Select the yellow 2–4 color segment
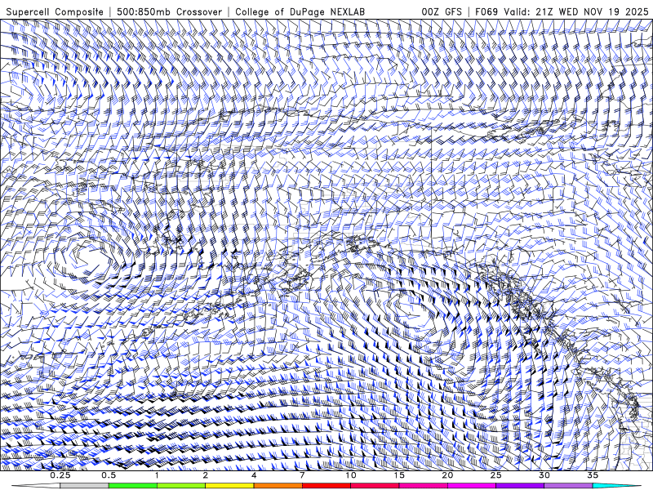The width and height of the screenshot is (653, 490). coord(229,486)
